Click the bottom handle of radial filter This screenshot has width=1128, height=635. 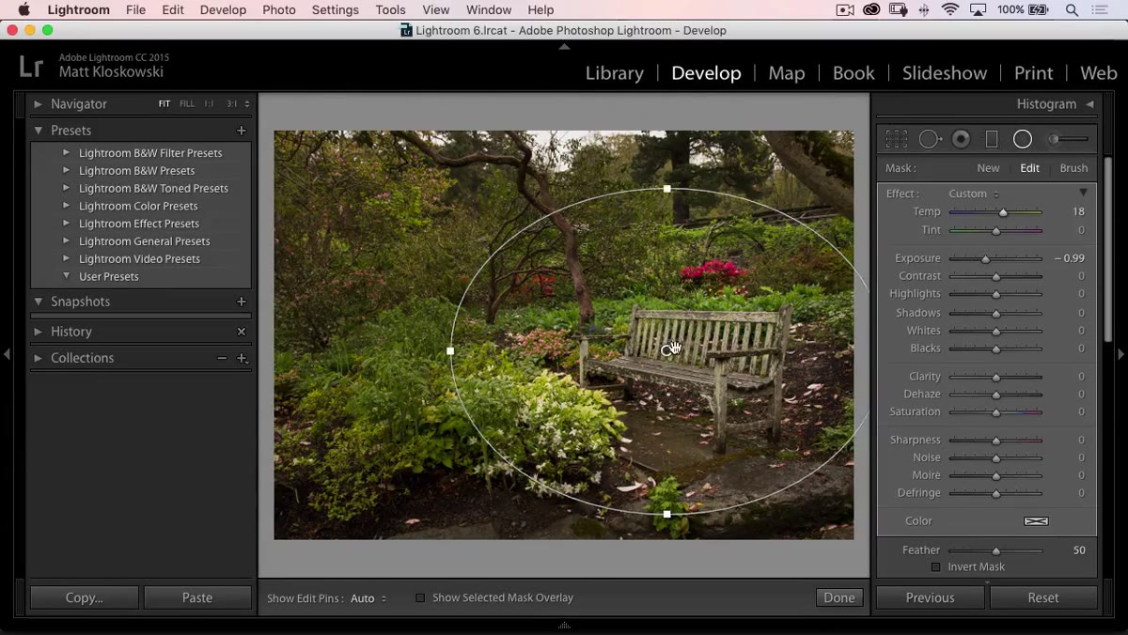tap(667, 514)
